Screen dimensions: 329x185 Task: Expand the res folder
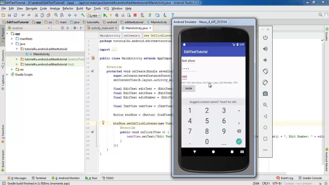12,69
